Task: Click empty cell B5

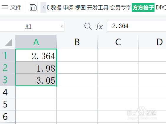Action: 77,104
